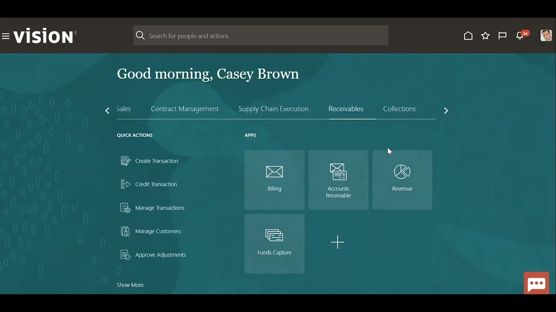This screenshot has width=556, height=312.
Task: Open Favorites star icon
Action: pyautogui.click(x=486, y=36)
